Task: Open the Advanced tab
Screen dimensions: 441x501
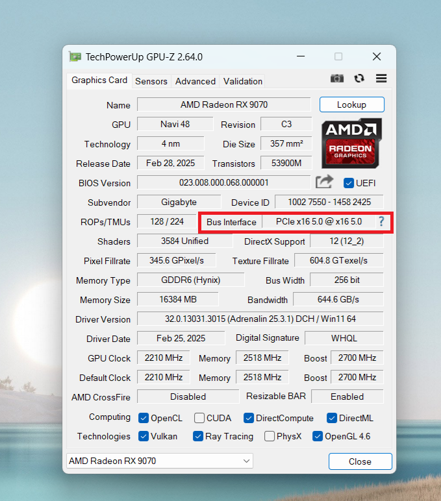Action: [195, 81]
